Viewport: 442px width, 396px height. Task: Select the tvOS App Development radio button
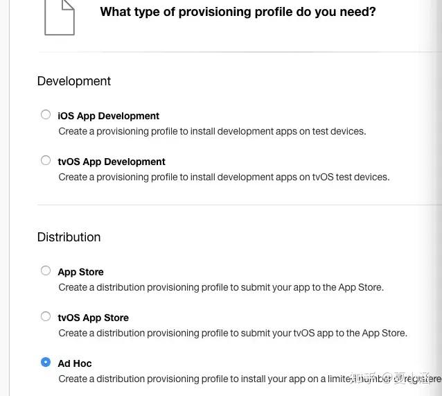pos(46,160)
